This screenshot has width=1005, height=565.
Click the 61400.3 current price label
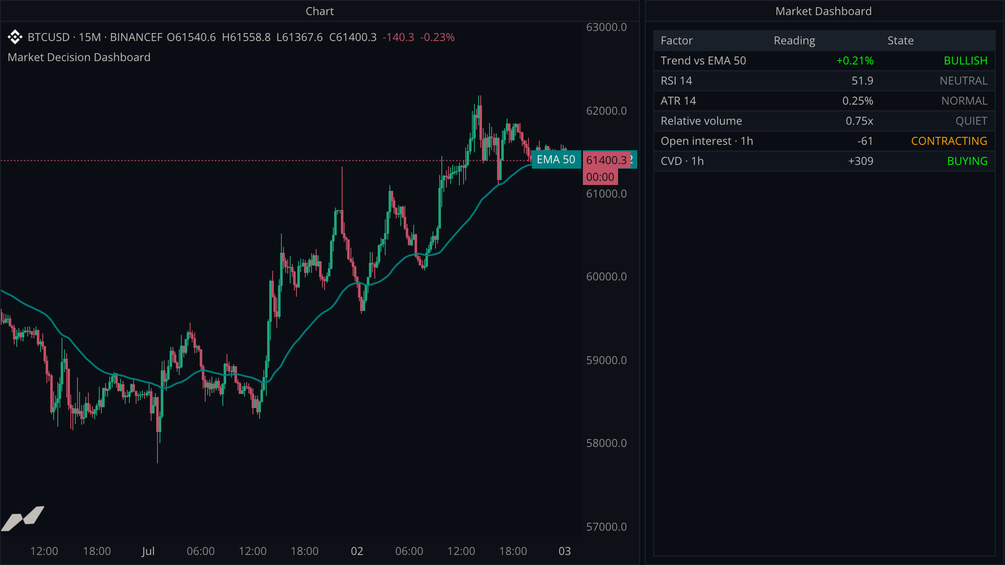[607, 160]
